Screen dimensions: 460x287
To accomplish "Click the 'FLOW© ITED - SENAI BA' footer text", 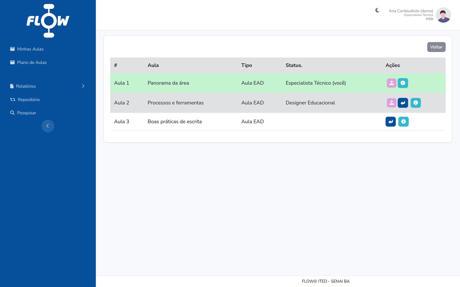I will tap(326, 281).
